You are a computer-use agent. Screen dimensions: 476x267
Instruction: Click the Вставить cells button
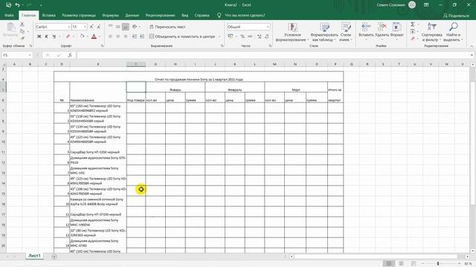[x=366, y=30]
